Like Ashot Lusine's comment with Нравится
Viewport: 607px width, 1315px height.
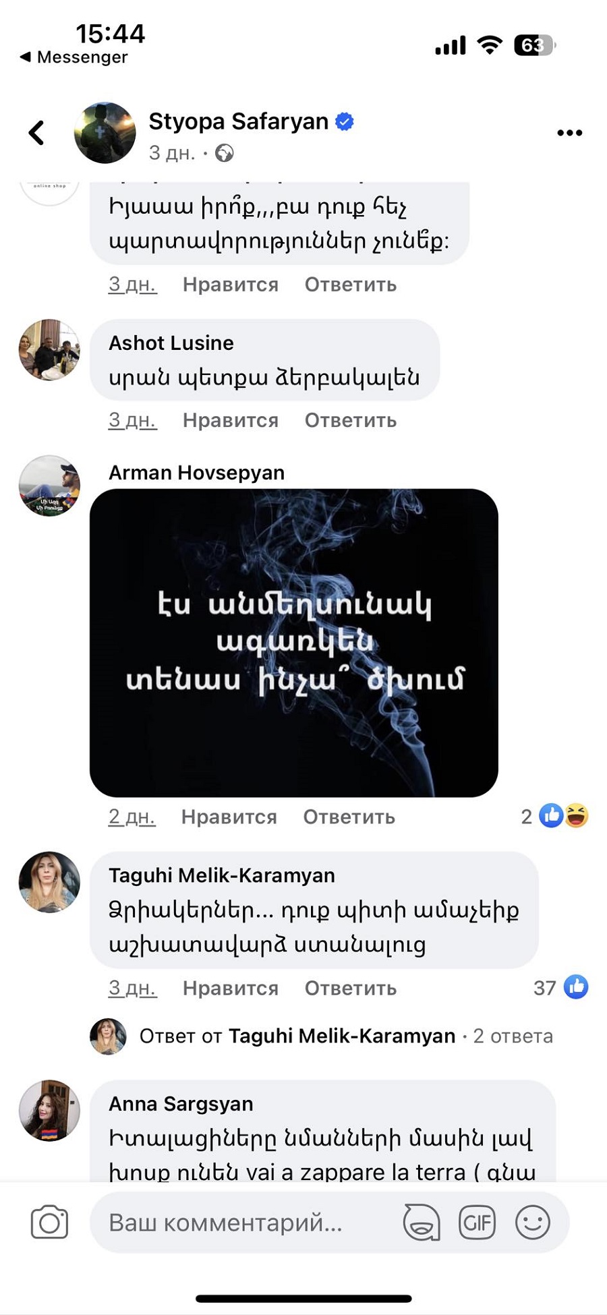231,420
